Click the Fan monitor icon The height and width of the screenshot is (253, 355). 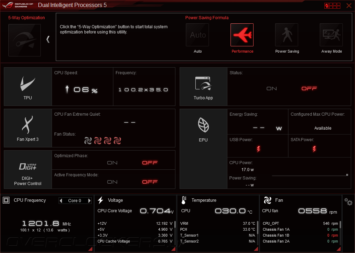tap(267, 200)
